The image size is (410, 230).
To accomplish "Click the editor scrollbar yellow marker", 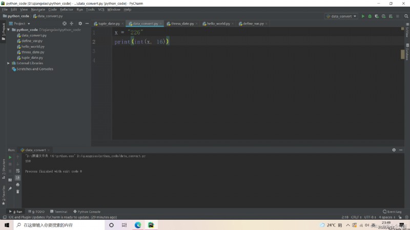I will tap(402, 54).
